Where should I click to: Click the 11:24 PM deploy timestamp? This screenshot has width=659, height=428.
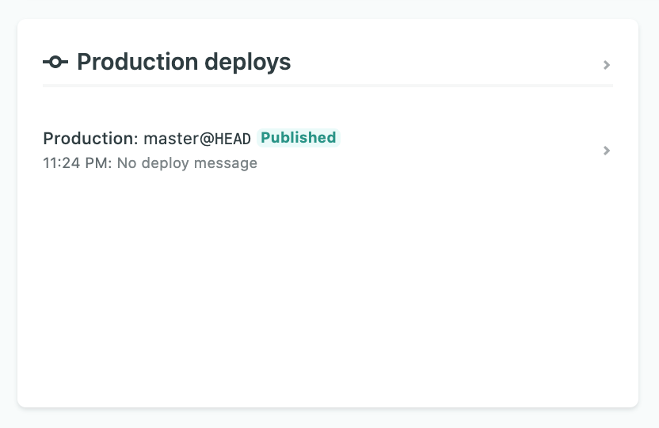78,163
